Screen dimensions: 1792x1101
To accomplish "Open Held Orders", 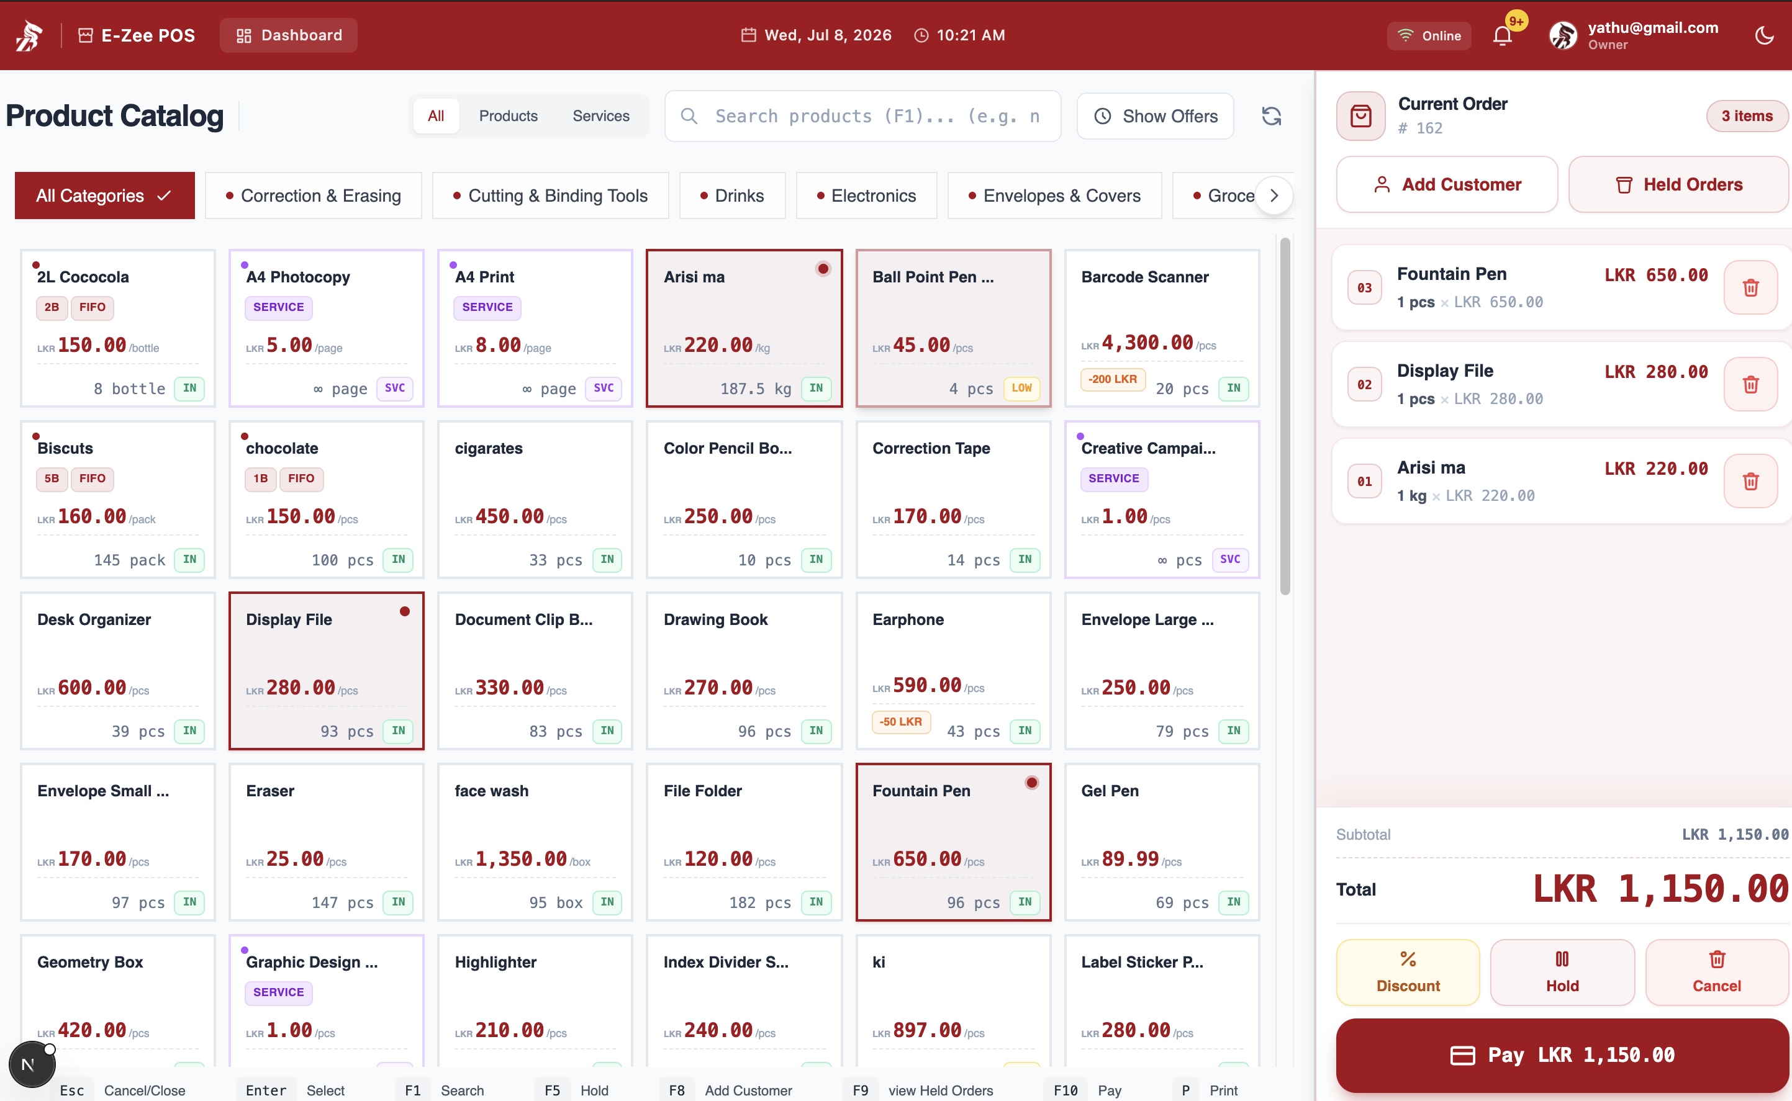I will (1678, 184).
